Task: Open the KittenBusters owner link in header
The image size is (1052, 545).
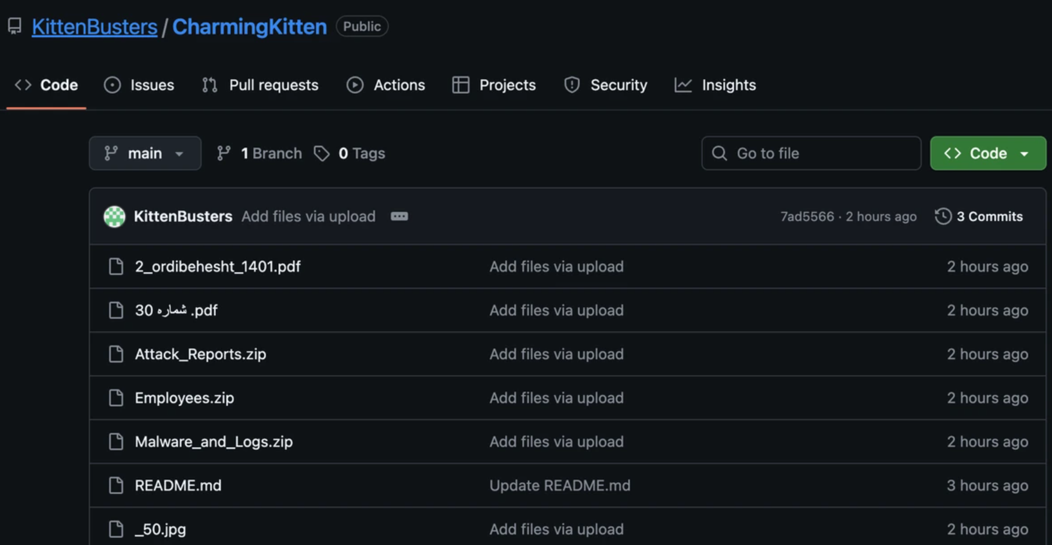Action: (x=94, y=27)
